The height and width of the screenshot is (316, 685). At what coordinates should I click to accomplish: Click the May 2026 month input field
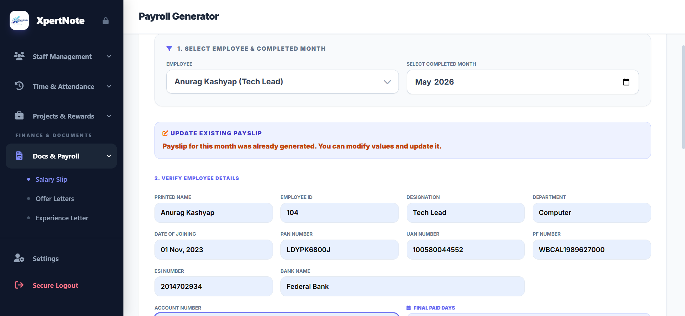point(523,82)
